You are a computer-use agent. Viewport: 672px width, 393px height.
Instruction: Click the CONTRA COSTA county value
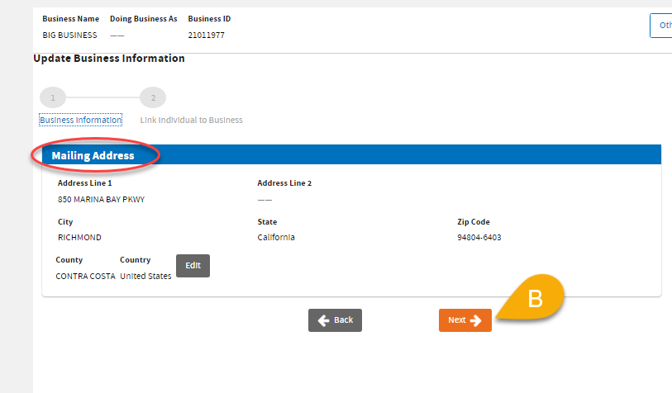pyautogui.click(x=85, y=276)
